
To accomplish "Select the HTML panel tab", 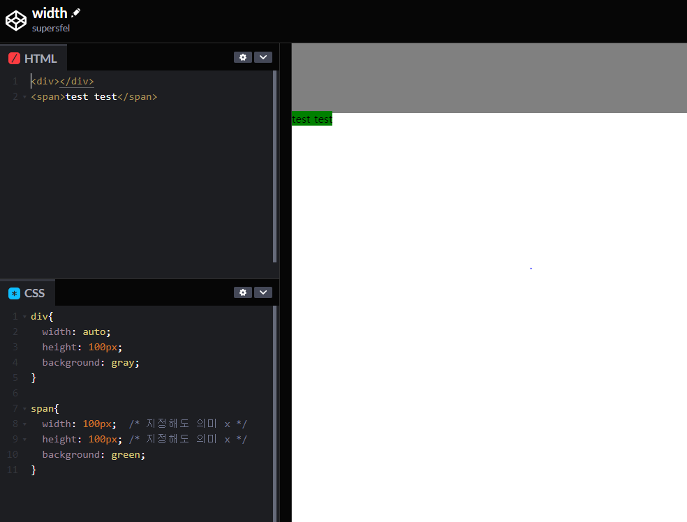I will pyautogui.click(x=34, y=58).
